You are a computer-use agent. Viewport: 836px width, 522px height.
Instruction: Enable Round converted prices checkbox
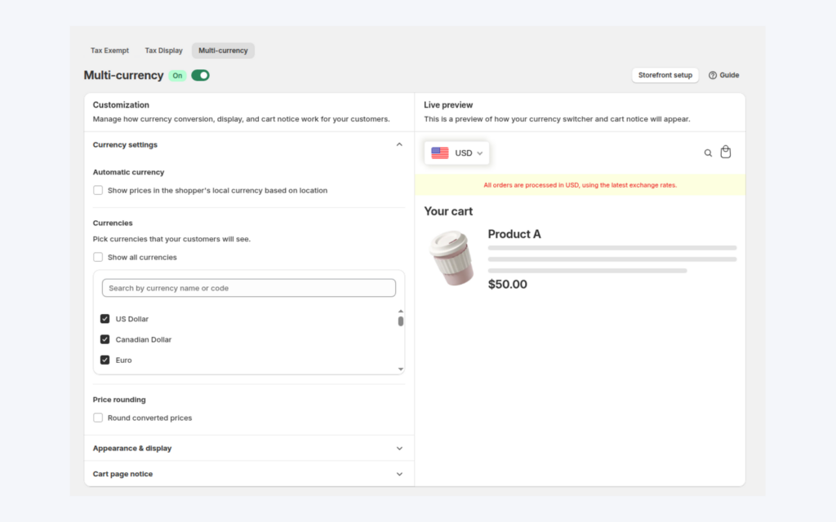(98, 418)
